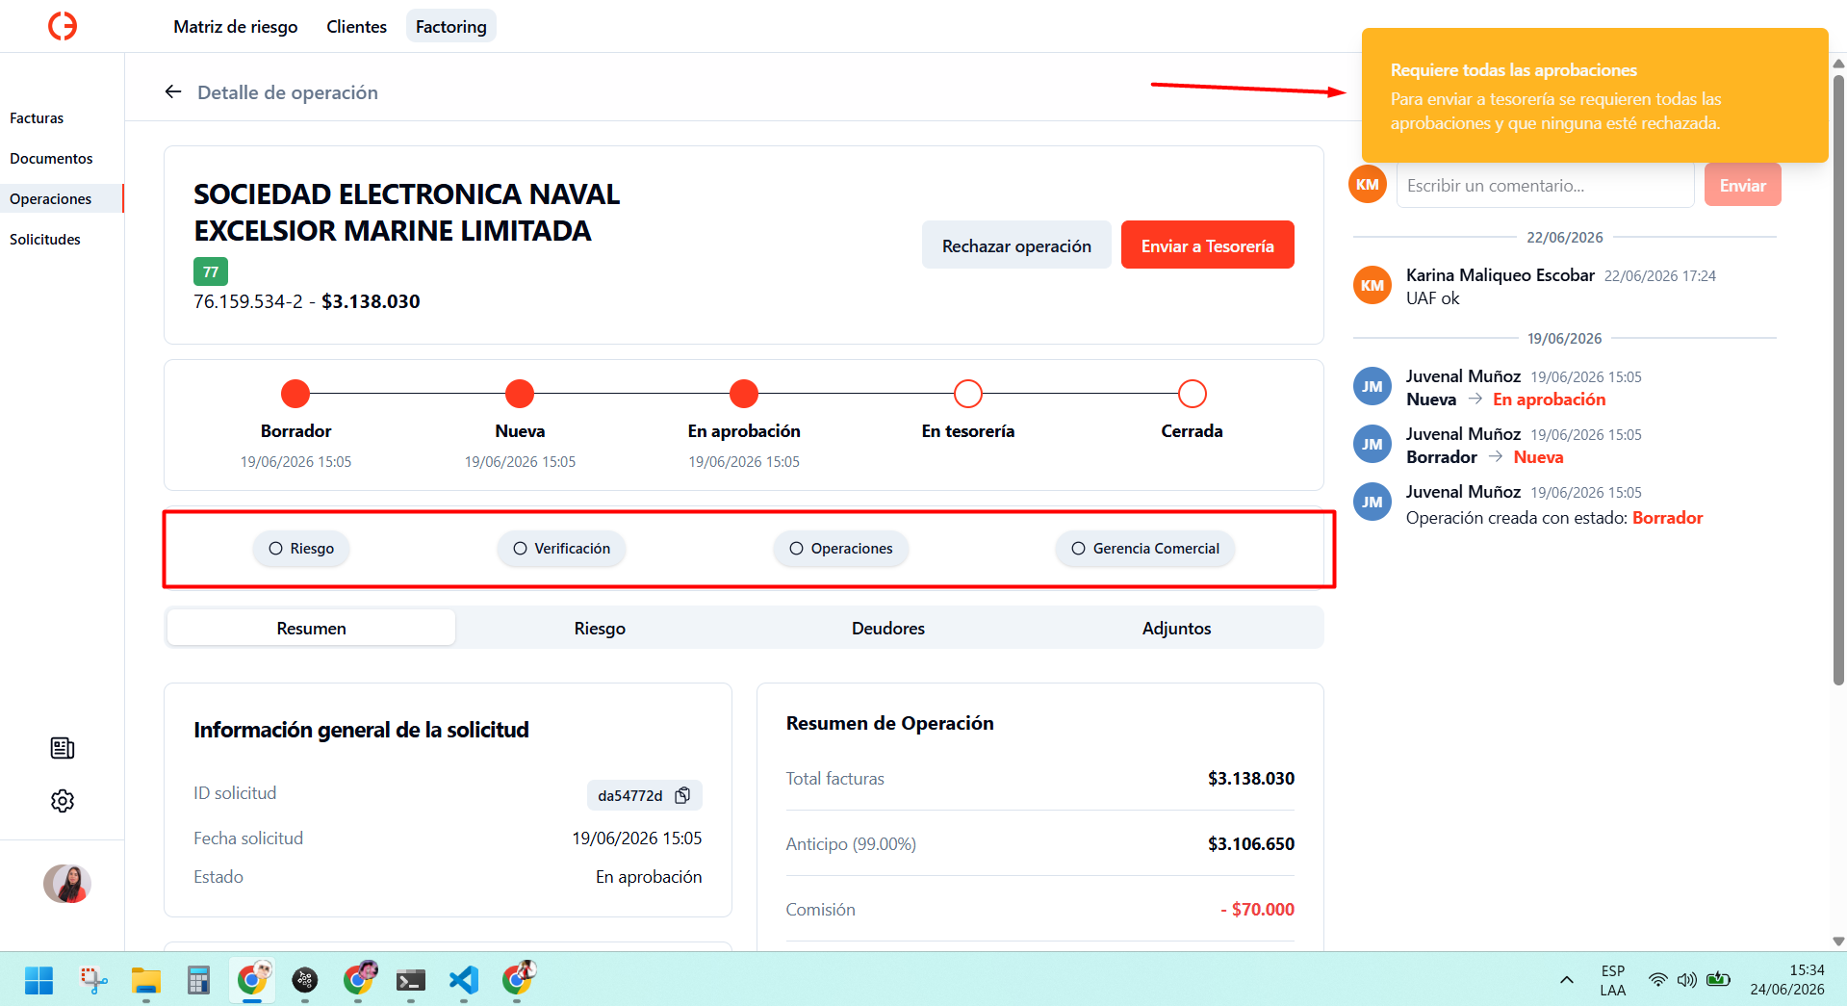The width and height of the screenshot is (1847, 1006).
Task: Switch to the Riesgo tab
Action: coord(600,628)
